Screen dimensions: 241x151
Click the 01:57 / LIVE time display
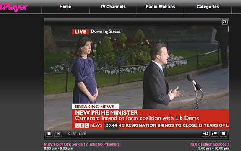(77, 134)
